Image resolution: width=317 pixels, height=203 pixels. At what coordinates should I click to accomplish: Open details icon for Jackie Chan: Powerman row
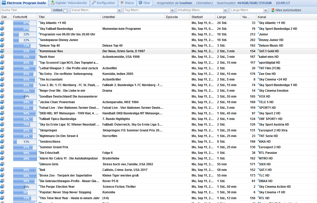click(x=3, y=102)
